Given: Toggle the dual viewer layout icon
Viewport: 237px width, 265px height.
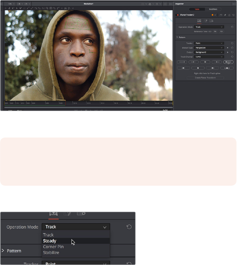Looking at the screenshot, I should pos(165,4).
